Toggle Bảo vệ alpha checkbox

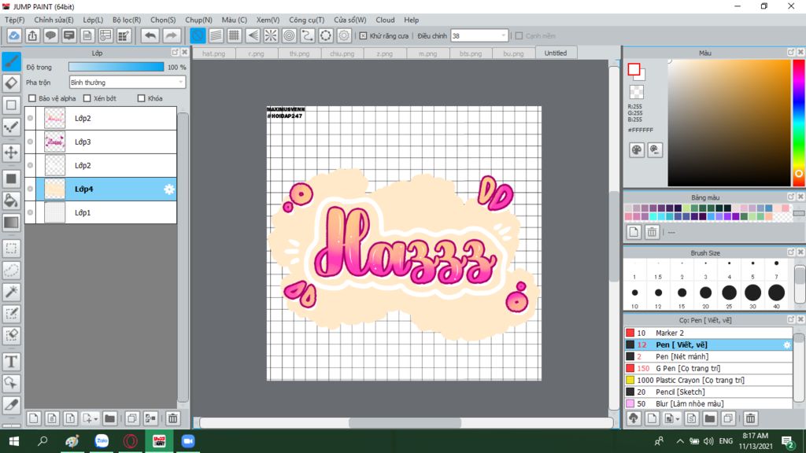pos(32,98)
